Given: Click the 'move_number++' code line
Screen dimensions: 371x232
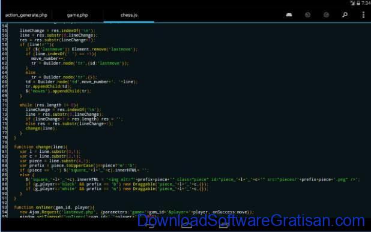Looking at the screenshot, I should pos(48,59).
